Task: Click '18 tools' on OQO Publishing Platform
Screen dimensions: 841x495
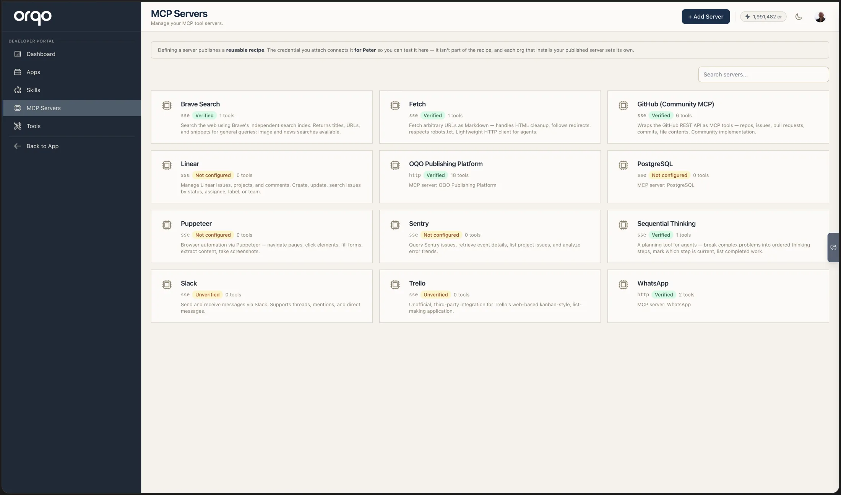Action: (x=459, y=175)
